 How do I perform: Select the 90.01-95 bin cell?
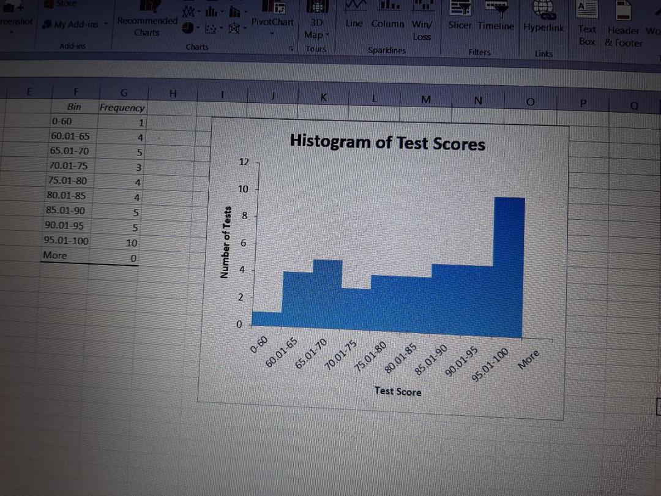(67, 225)
